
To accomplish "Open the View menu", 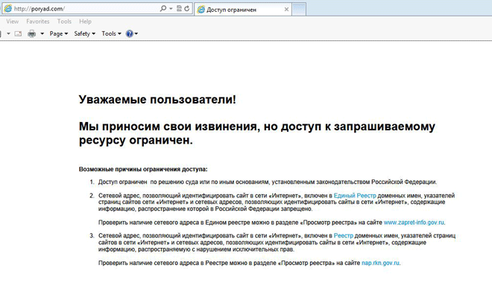I will click(x=13, y=22).
